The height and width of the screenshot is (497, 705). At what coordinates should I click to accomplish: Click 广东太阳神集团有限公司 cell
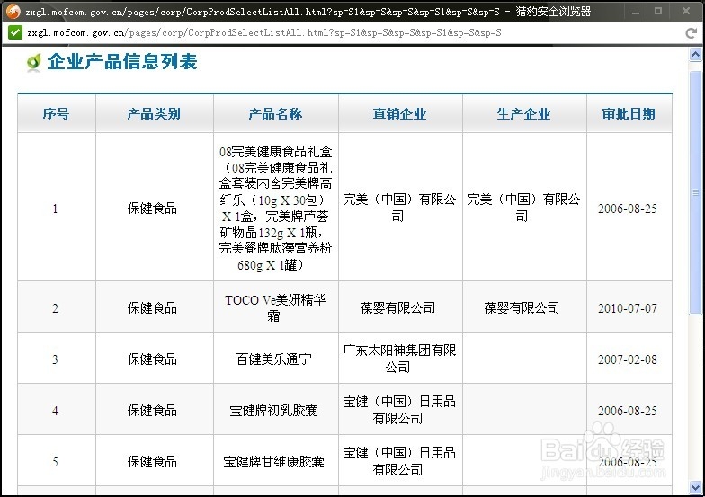coord(399,358)
